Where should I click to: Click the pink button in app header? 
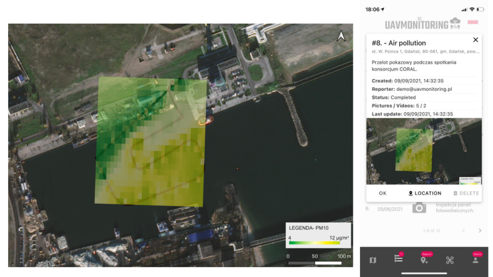474,22
